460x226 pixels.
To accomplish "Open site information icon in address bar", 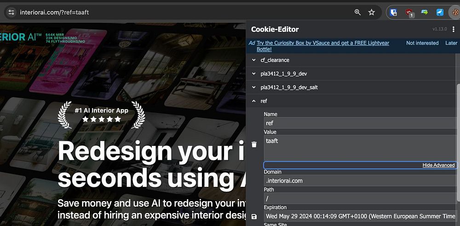I will click(11, 12).
